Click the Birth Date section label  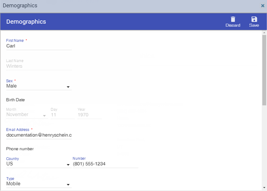[15, 100]
